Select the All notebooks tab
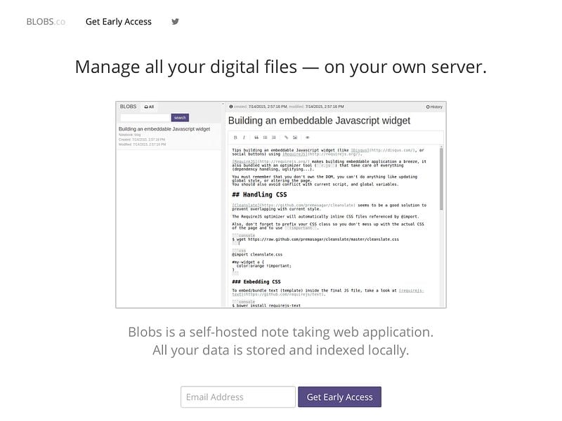Image resolution: width=562 pixels, height=421 pixels. coord(149,107)
